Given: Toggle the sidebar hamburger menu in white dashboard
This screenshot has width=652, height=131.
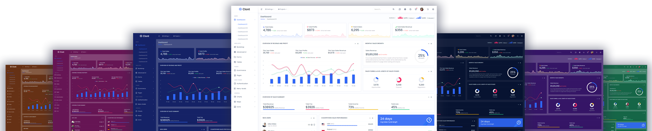Looking at the screenshot, I should pos(261,9).
